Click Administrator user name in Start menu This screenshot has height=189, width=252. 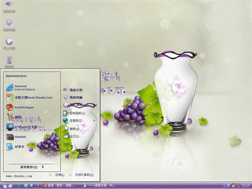click(16, 76)
